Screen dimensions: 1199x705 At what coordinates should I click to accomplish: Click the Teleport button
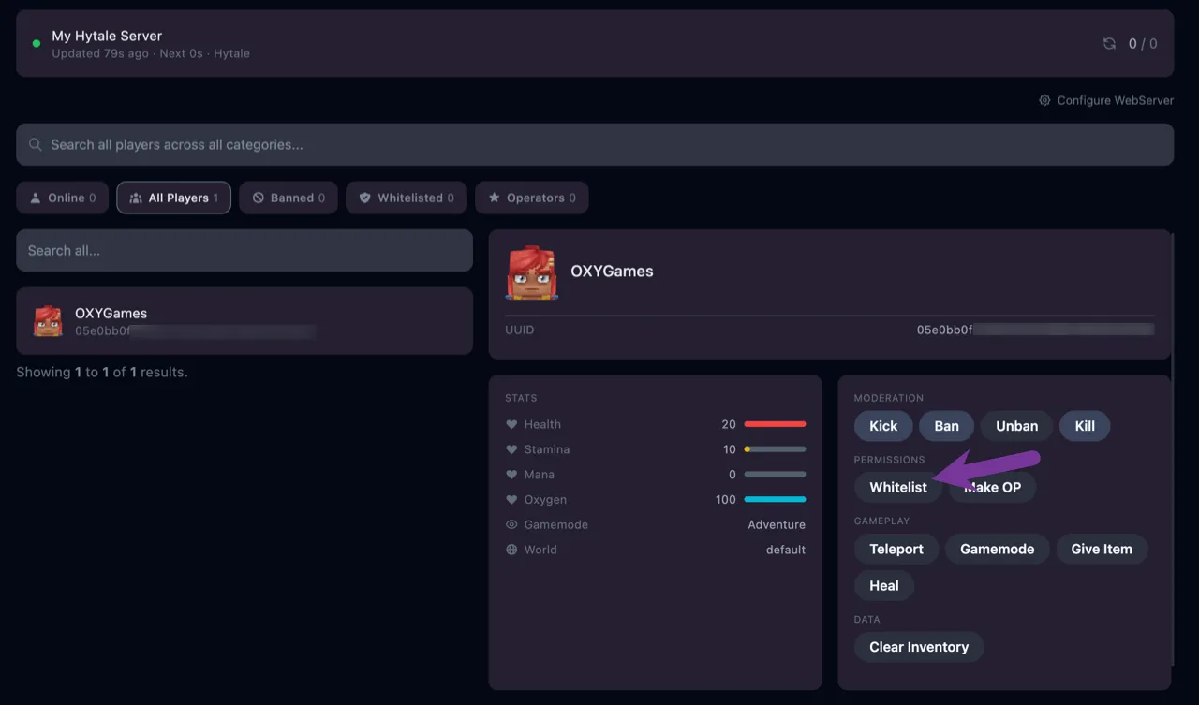click(896, 549)
